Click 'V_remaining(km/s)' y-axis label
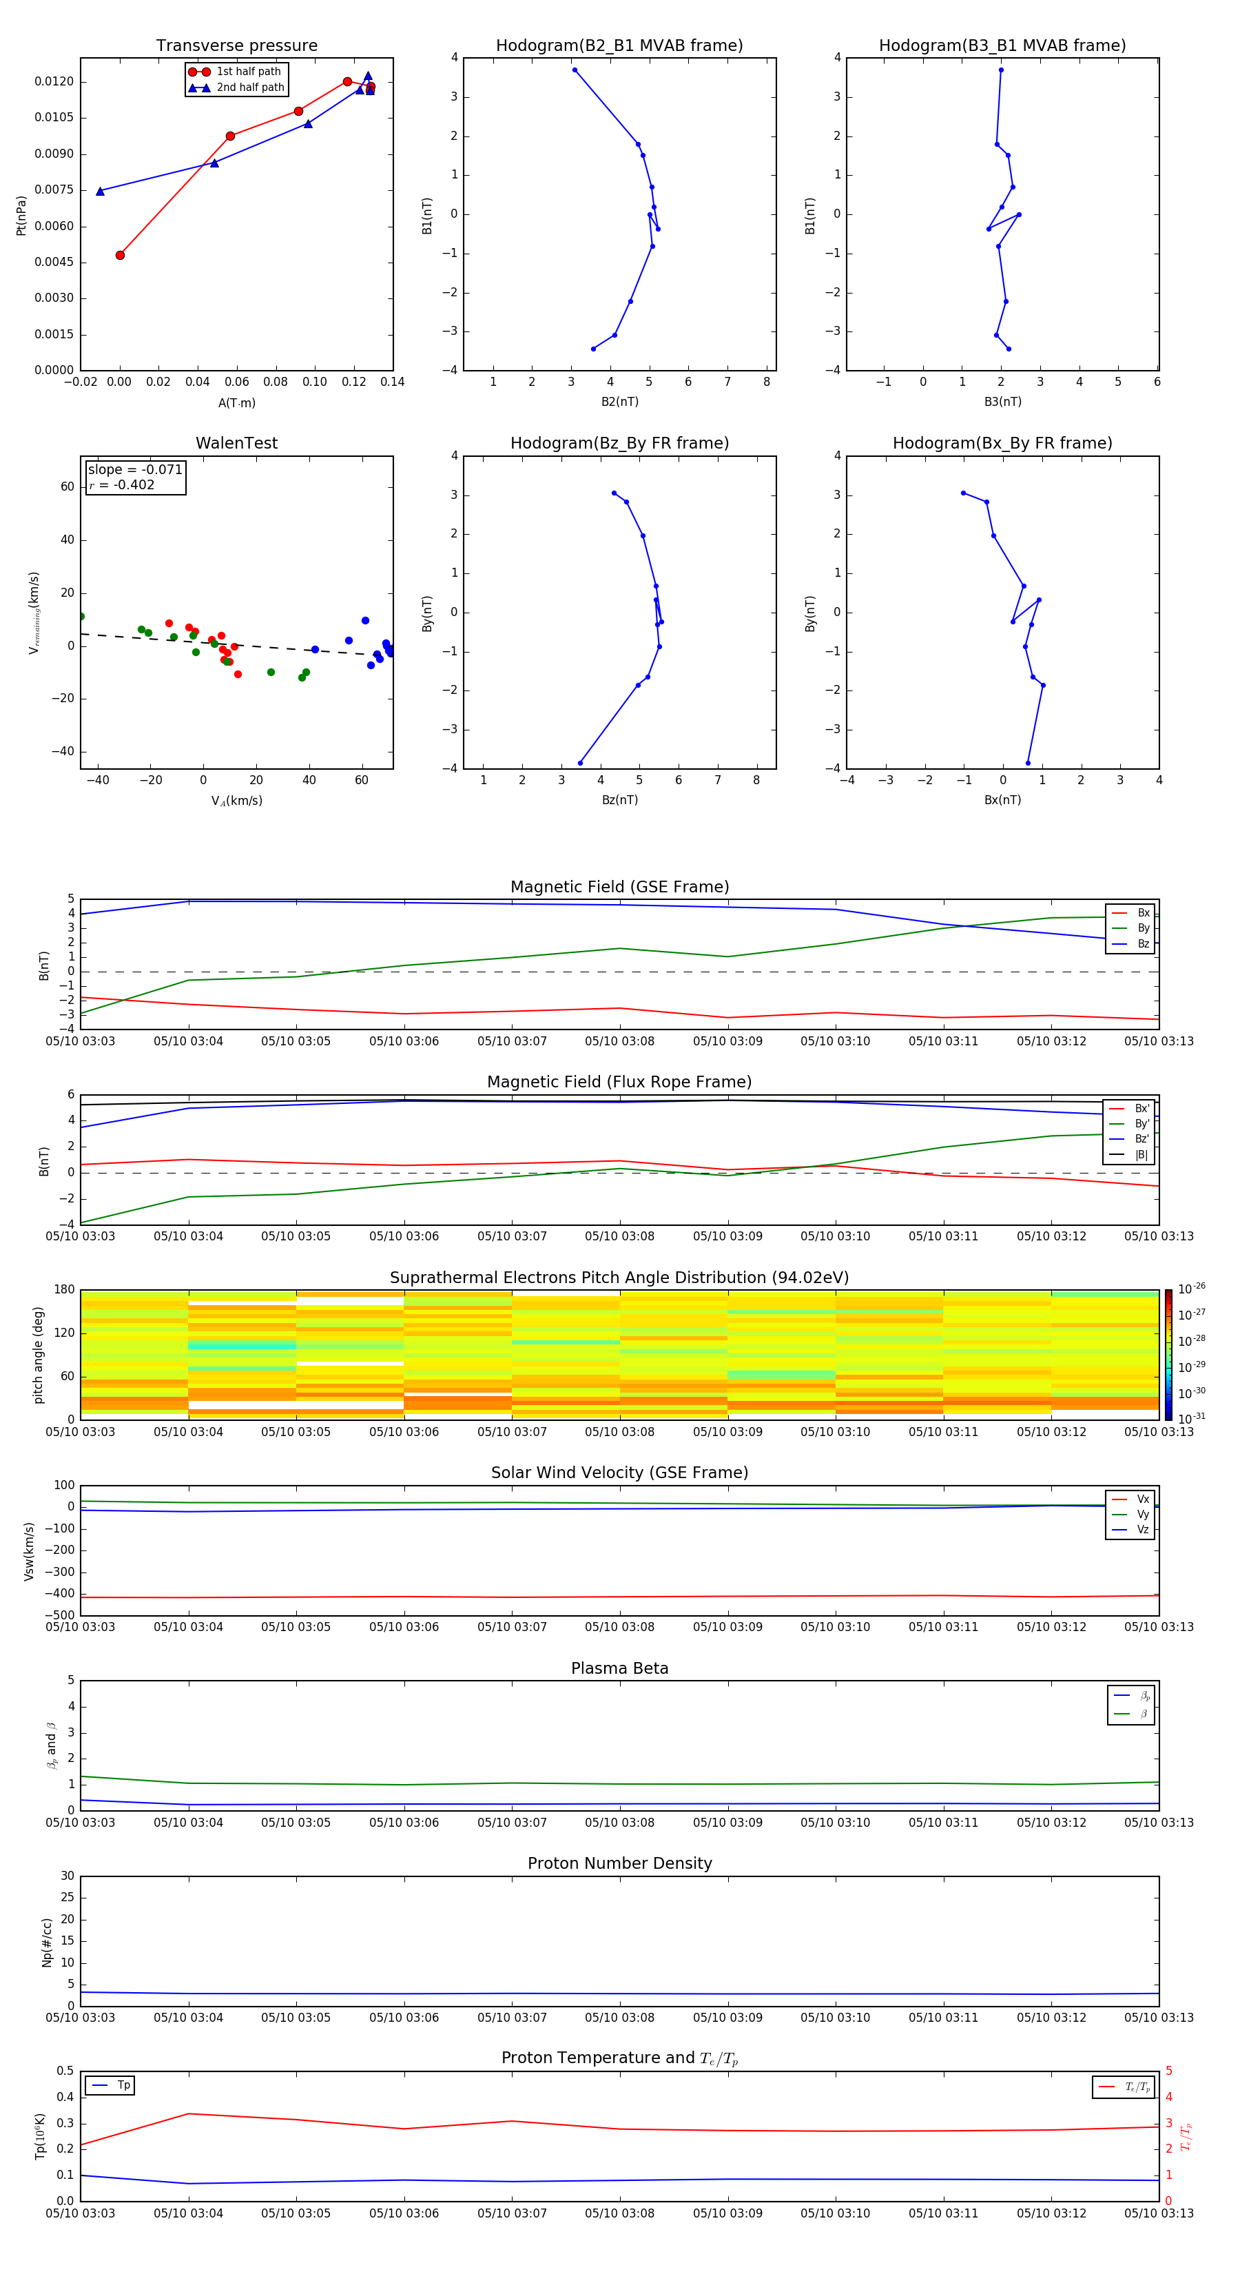Viewport: 1240px width, 2274px height. click(x=34, y=613)
